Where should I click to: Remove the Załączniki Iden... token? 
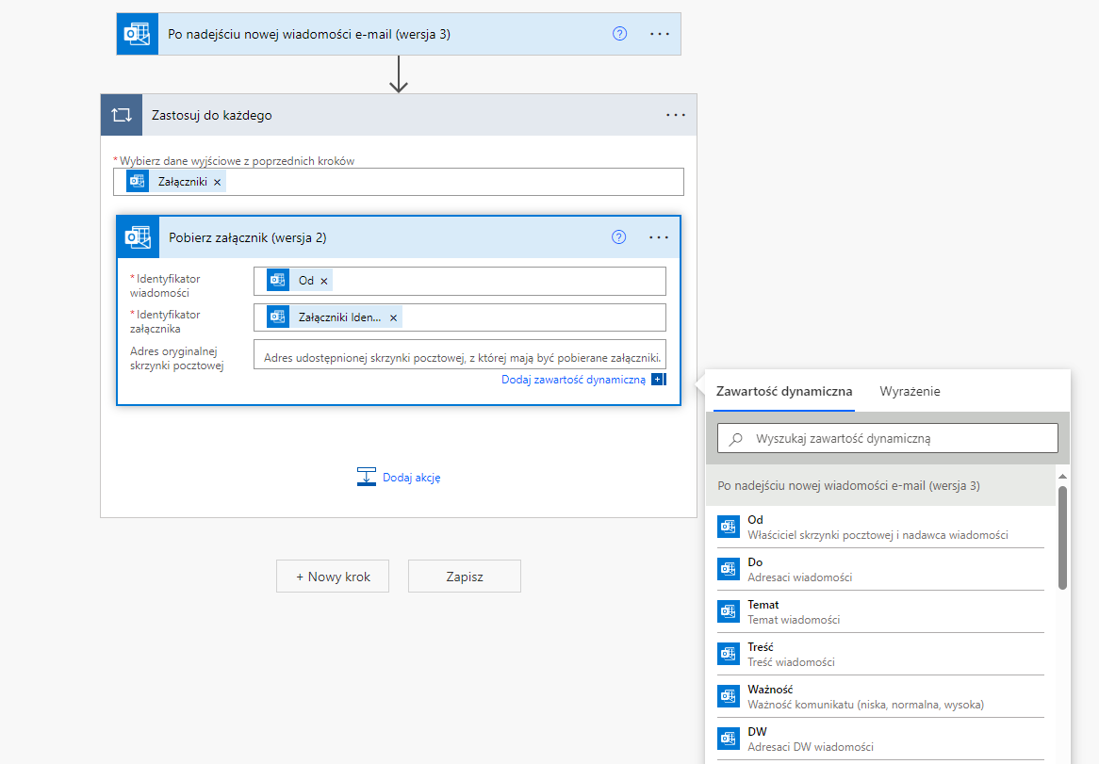point(393,317)
